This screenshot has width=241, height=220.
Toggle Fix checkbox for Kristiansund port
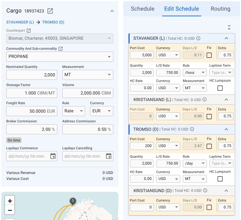pyautogui.click(x=209, y=207)
